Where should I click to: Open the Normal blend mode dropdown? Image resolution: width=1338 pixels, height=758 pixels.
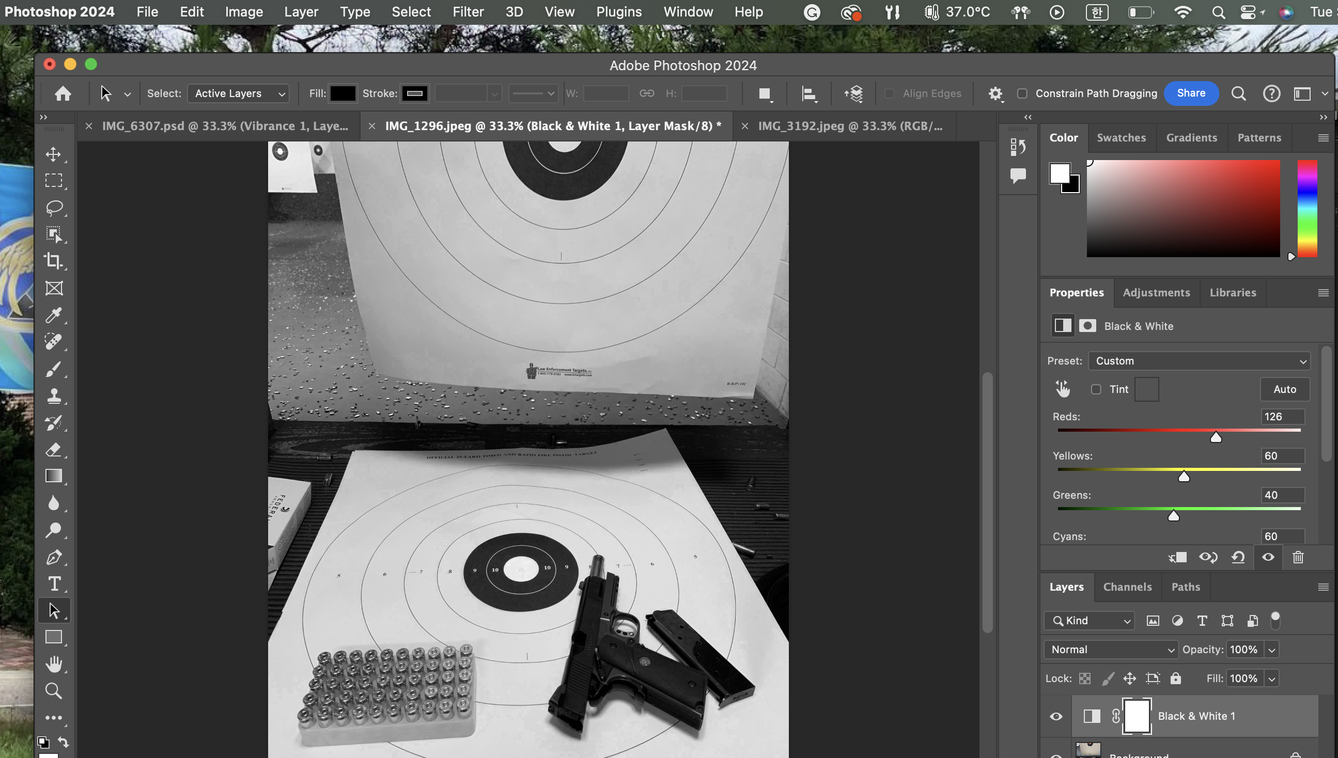[1110, 650]
